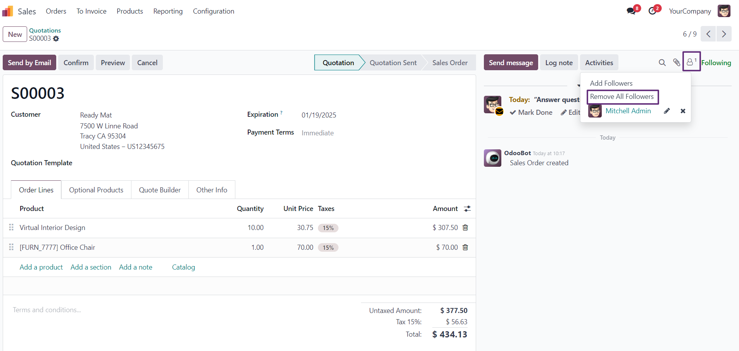Mark the activity as Done
Image resolution: width=739 pixels, height=351 pixels.
[x=531, y=112]
